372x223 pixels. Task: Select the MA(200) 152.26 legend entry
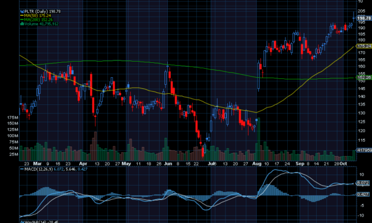(39, 20)
